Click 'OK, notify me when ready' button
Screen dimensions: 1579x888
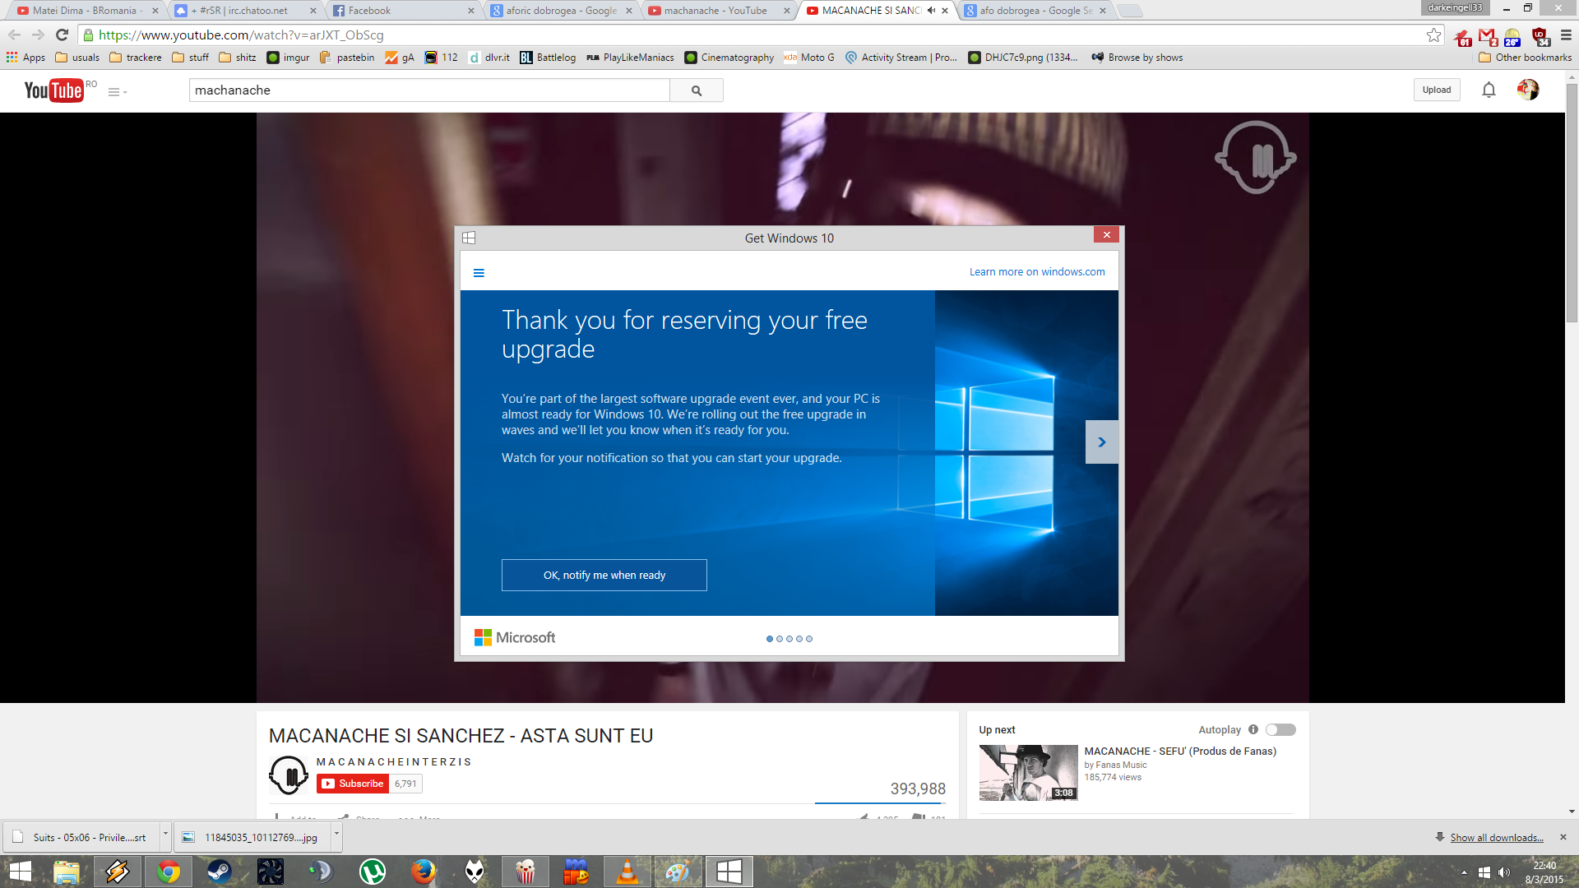604,576
